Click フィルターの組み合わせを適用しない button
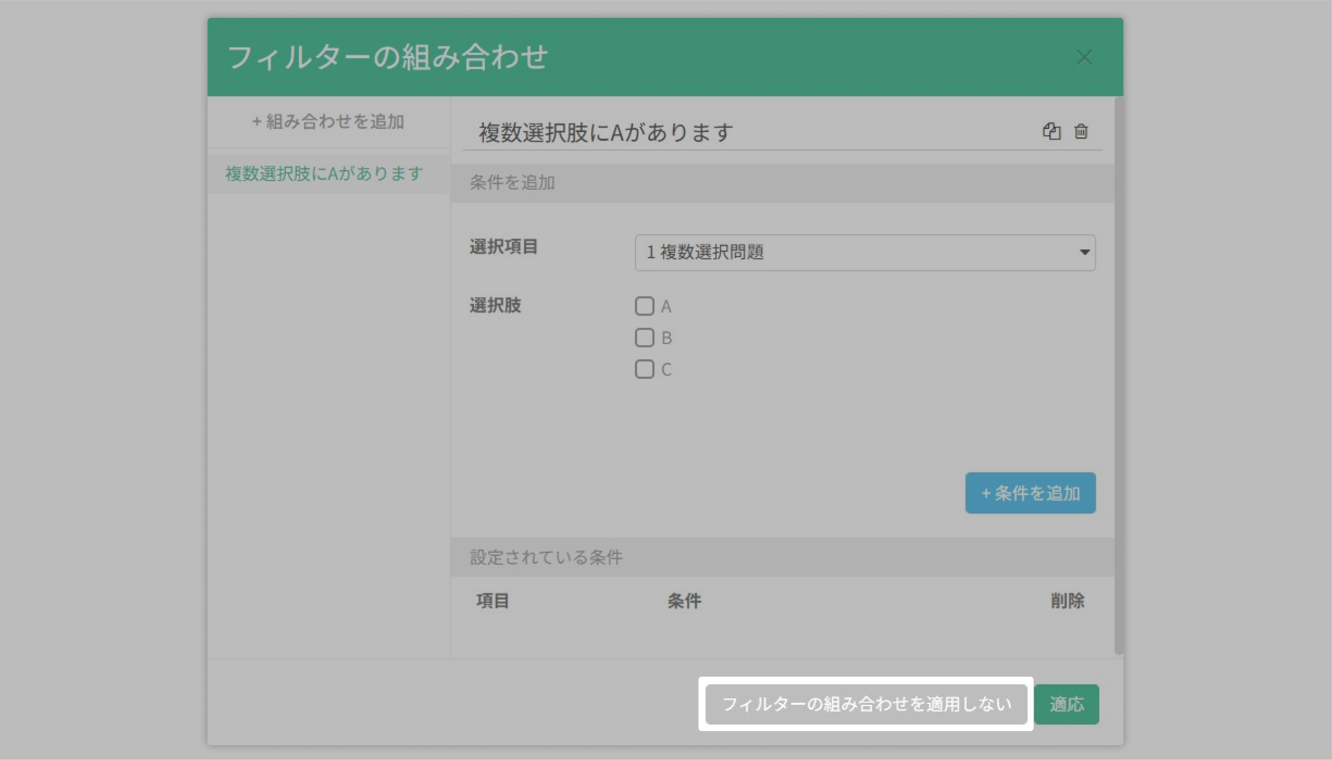 866,704
